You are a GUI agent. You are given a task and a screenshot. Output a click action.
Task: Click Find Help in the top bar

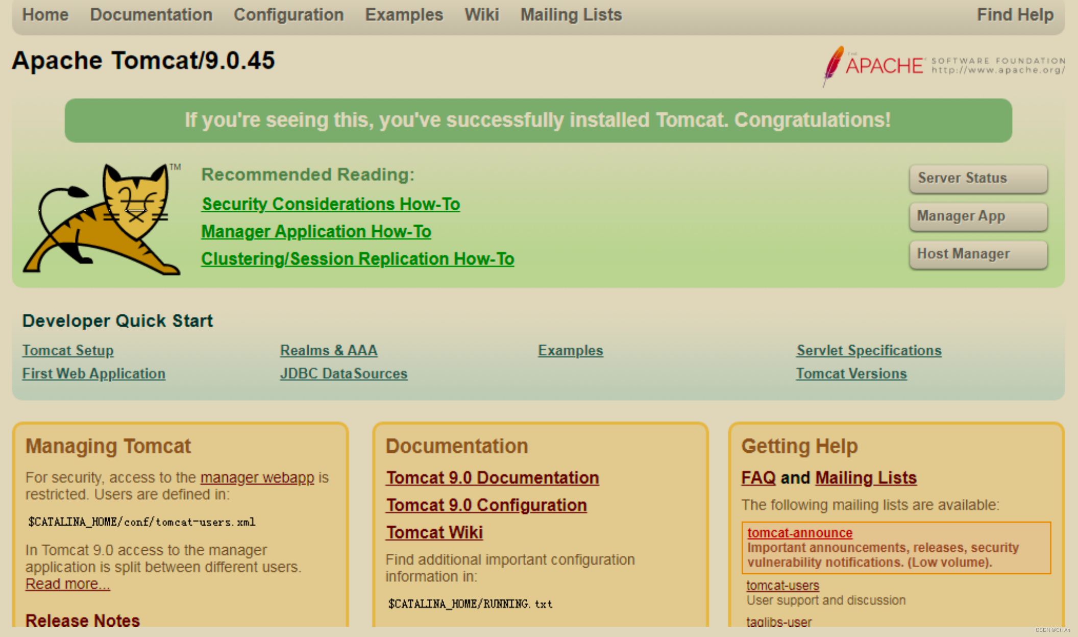1015,15
